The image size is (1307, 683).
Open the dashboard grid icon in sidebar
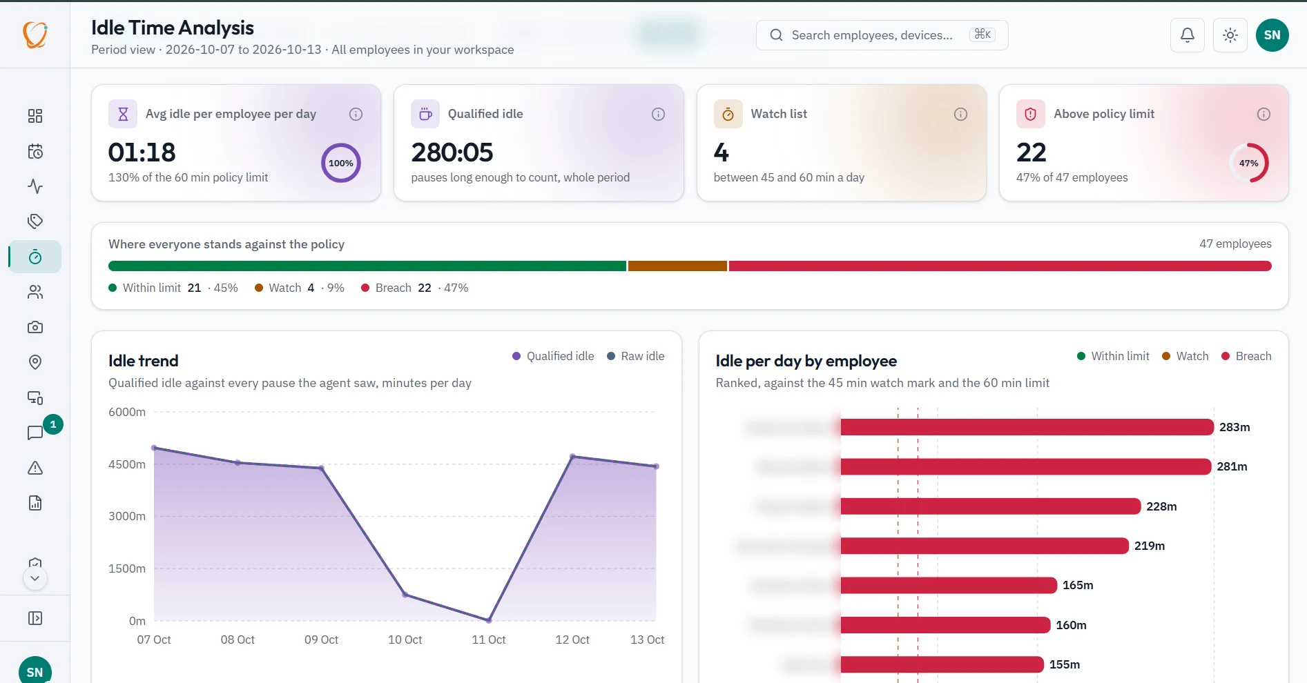click(35, 116)
